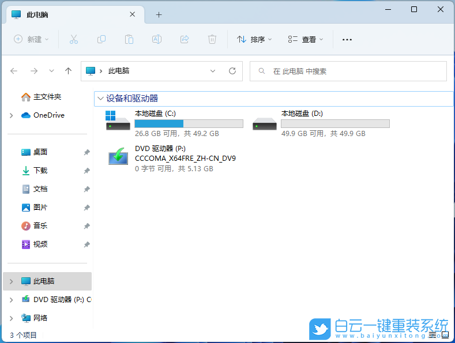The image size is (455, 343).
Task: Collapse the 设备和驱动器 group
Action: (x=101, y=99)
